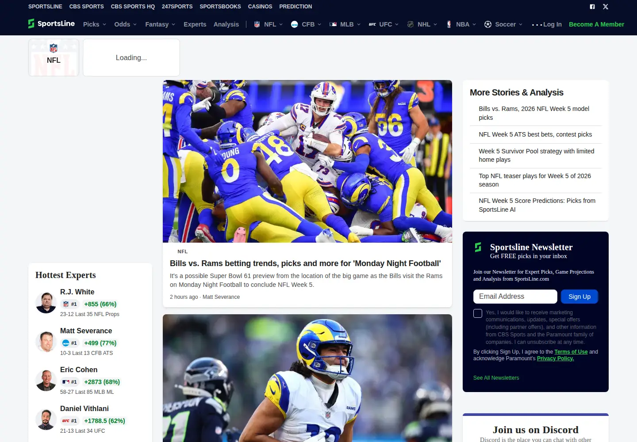The image size is (637, 442).
Task: Expand the CFB dropdown menu
Action: (306, 24)
